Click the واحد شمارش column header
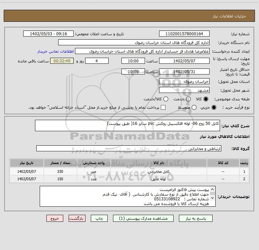 [x=94, y=163]
